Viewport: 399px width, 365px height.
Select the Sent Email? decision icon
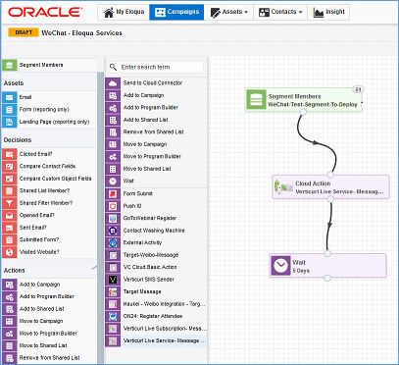9,228
